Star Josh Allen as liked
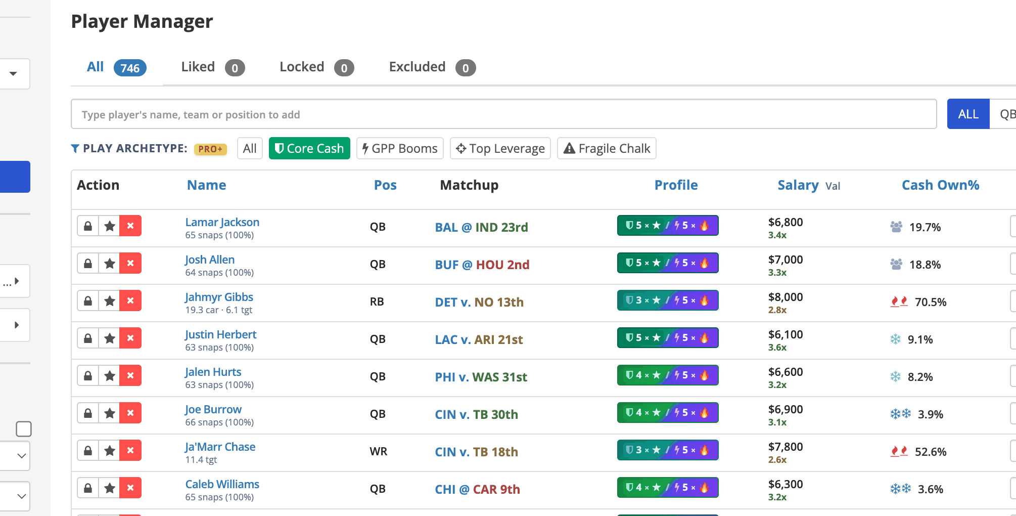The height and width of the screenshot is (516, 1016). 109,264
